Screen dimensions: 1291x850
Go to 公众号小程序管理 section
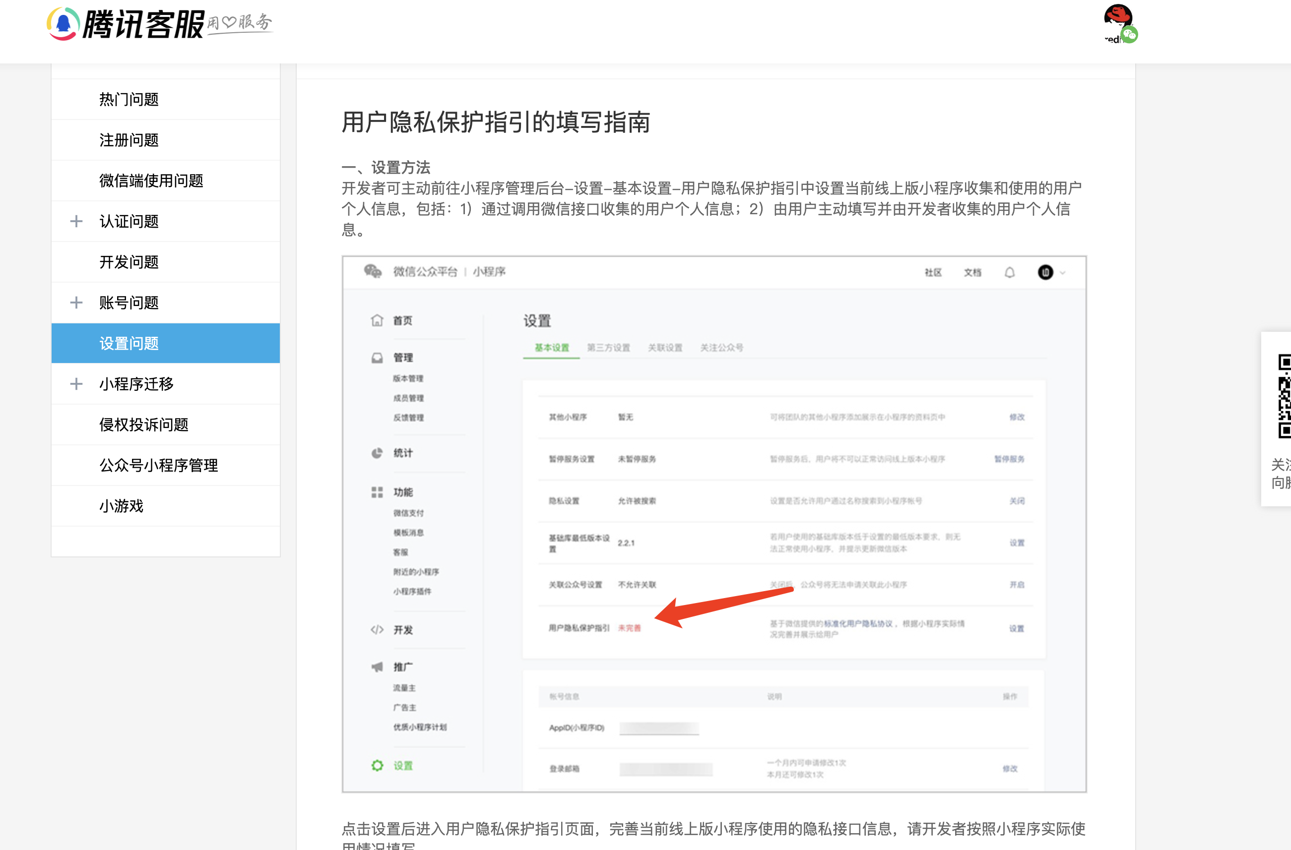(x=158, y=465)
